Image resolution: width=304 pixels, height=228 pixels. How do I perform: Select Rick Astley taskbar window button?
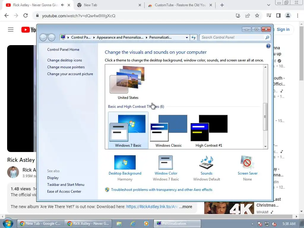[88, 224]
